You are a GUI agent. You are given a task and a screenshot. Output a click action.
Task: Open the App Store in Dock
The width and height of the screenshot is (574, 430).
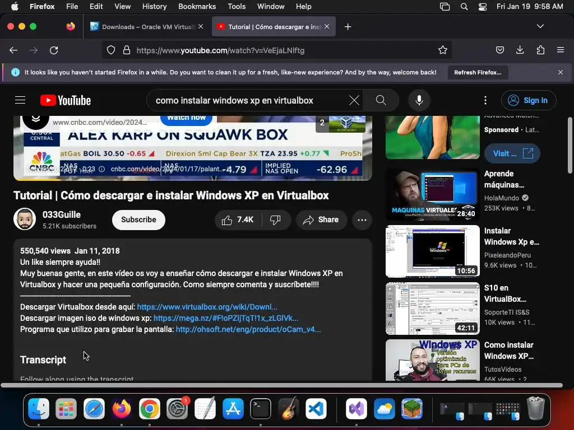233,408
